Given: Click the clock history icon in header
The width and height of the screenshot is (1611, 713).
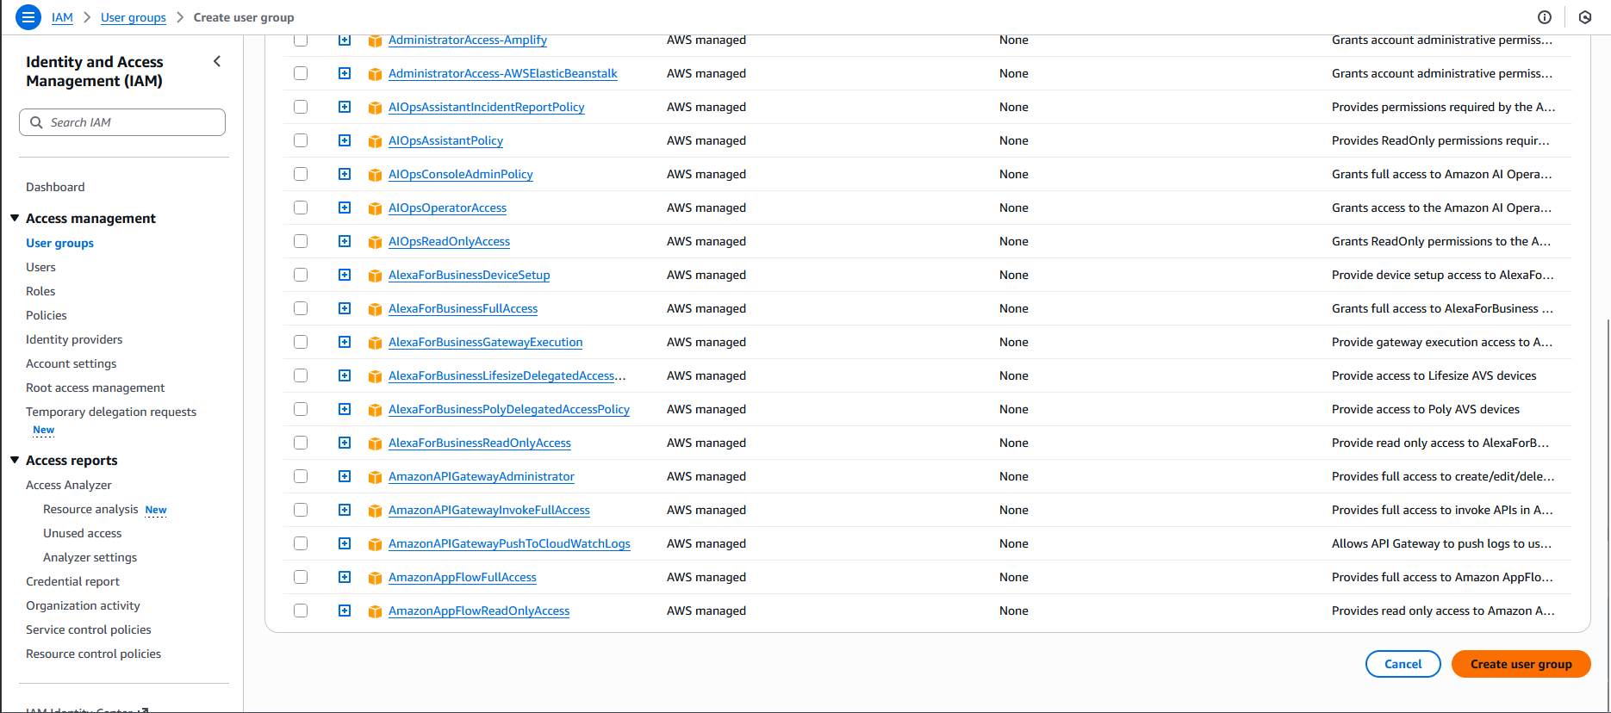Looking at the screenshot, I should pos(1585,17).
